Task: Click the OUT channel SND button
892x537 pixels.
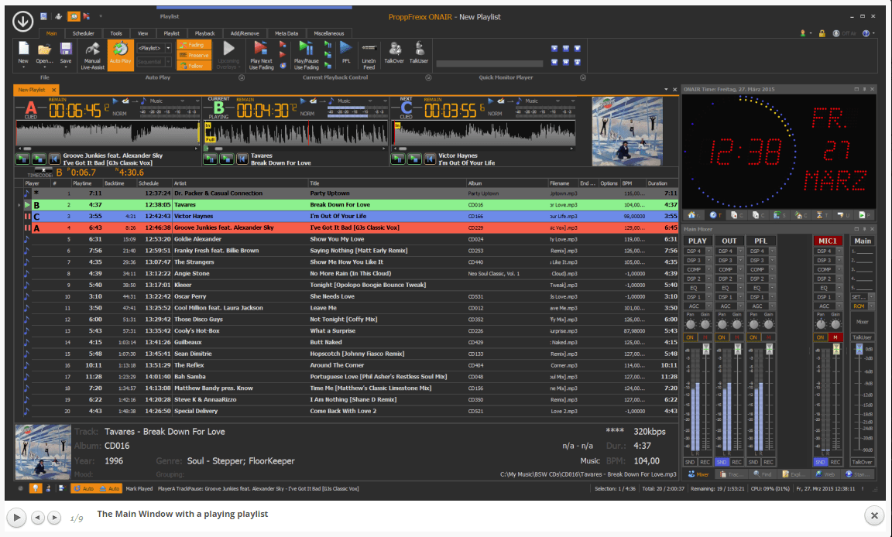Action: (x=721, y=462)
